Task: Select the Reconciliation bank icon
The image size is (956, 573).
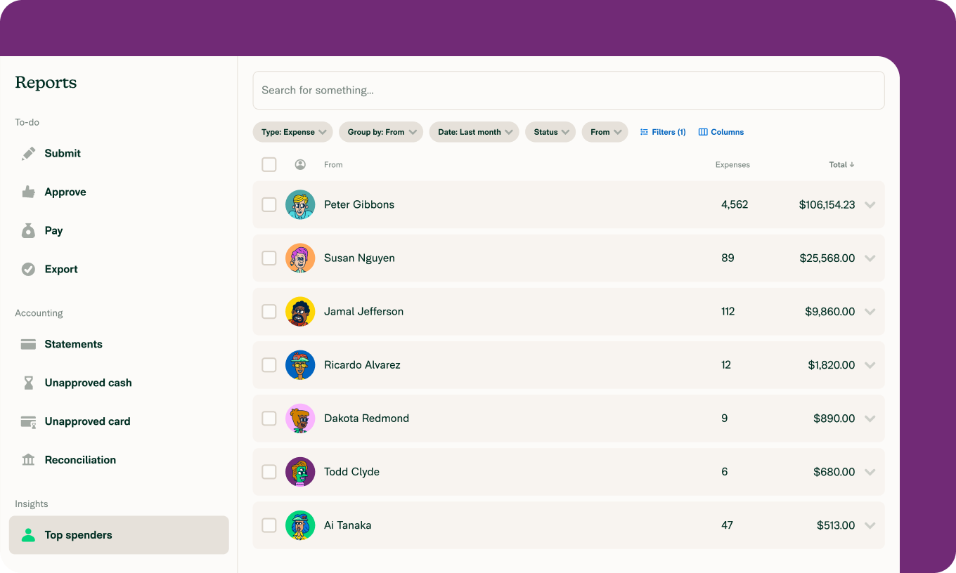Action: [x=28, y=459]
